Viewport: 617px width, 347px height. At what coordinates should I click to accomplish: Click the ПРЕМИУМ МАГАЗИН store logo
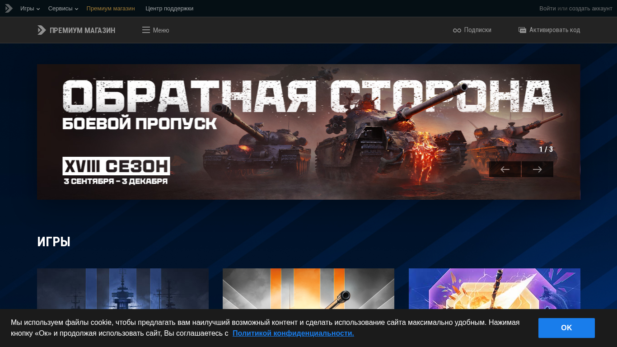coord(76,30)
